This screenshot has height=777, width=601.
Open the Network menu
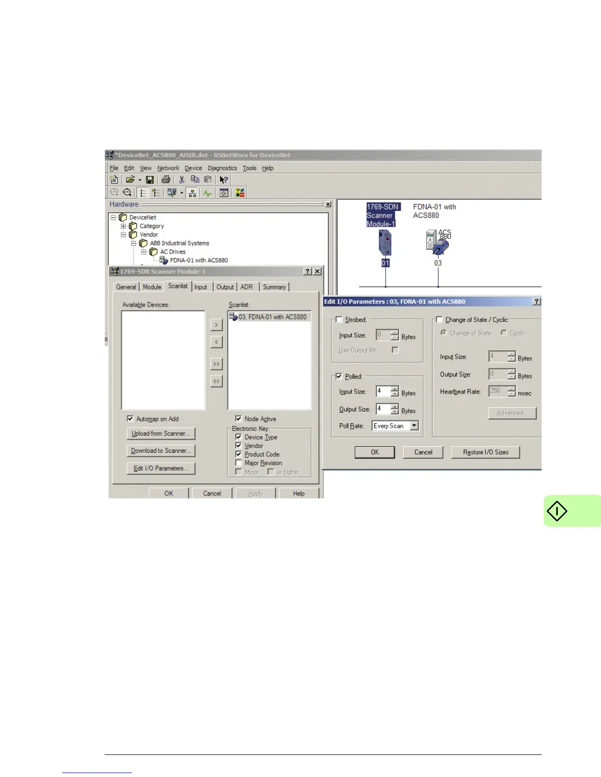tap(168, 168)
